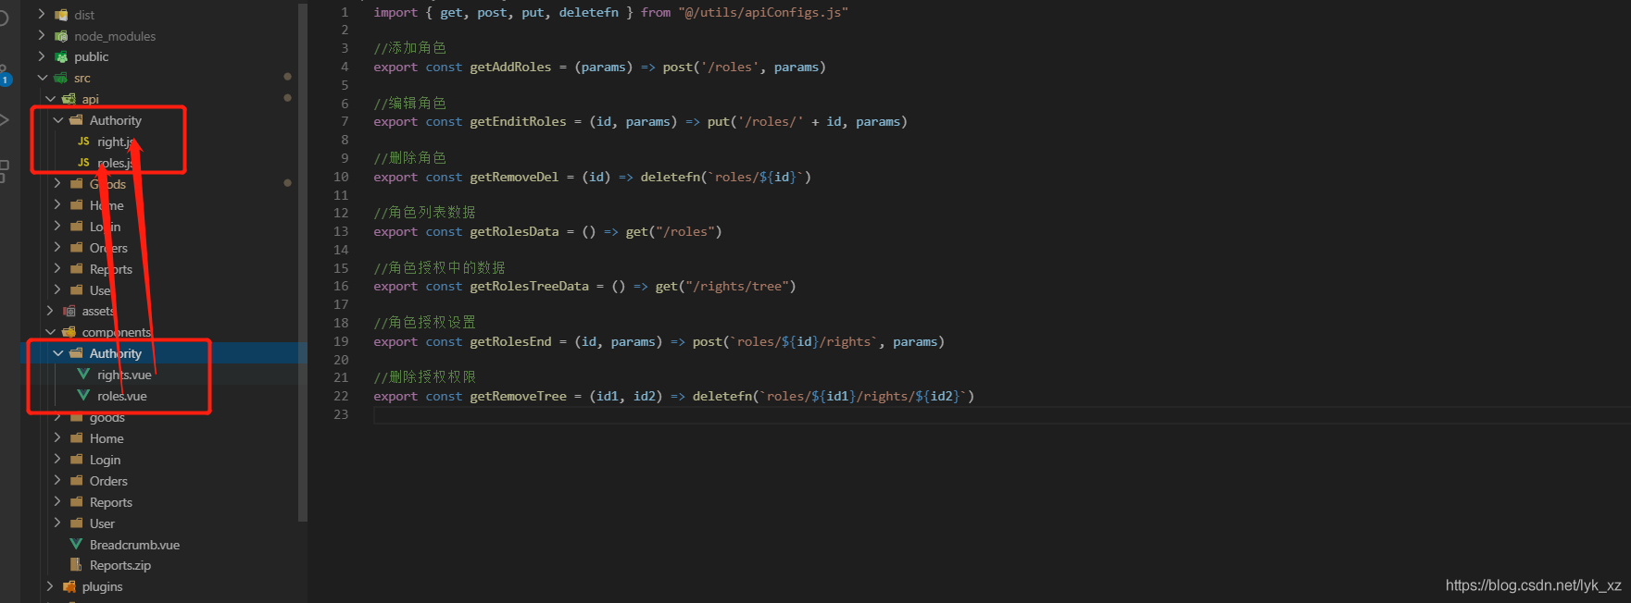Collapse the components folder chevron
The width and height of the screenshot is (1631, 603).
pyautogui.click(x=50, y=332)
